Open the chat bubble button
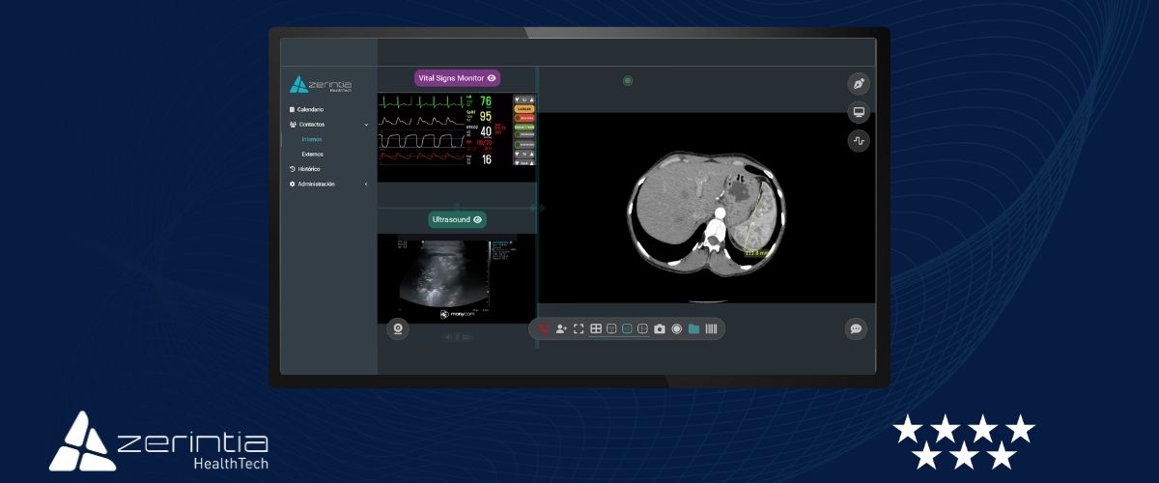 click(855, 328)
